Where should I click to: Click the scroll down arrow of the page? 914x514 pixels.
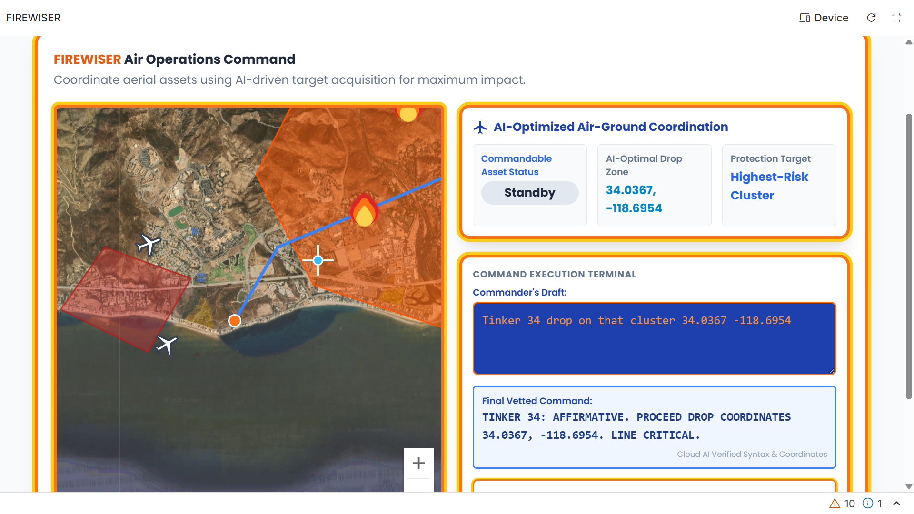click(908, 486)
